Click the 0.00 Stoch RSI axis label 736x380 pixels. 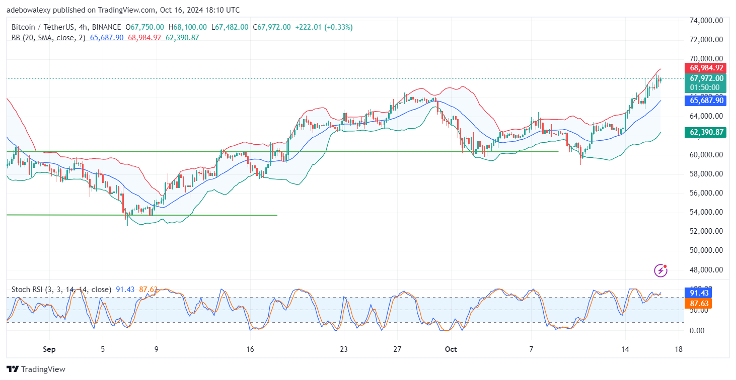697,331
